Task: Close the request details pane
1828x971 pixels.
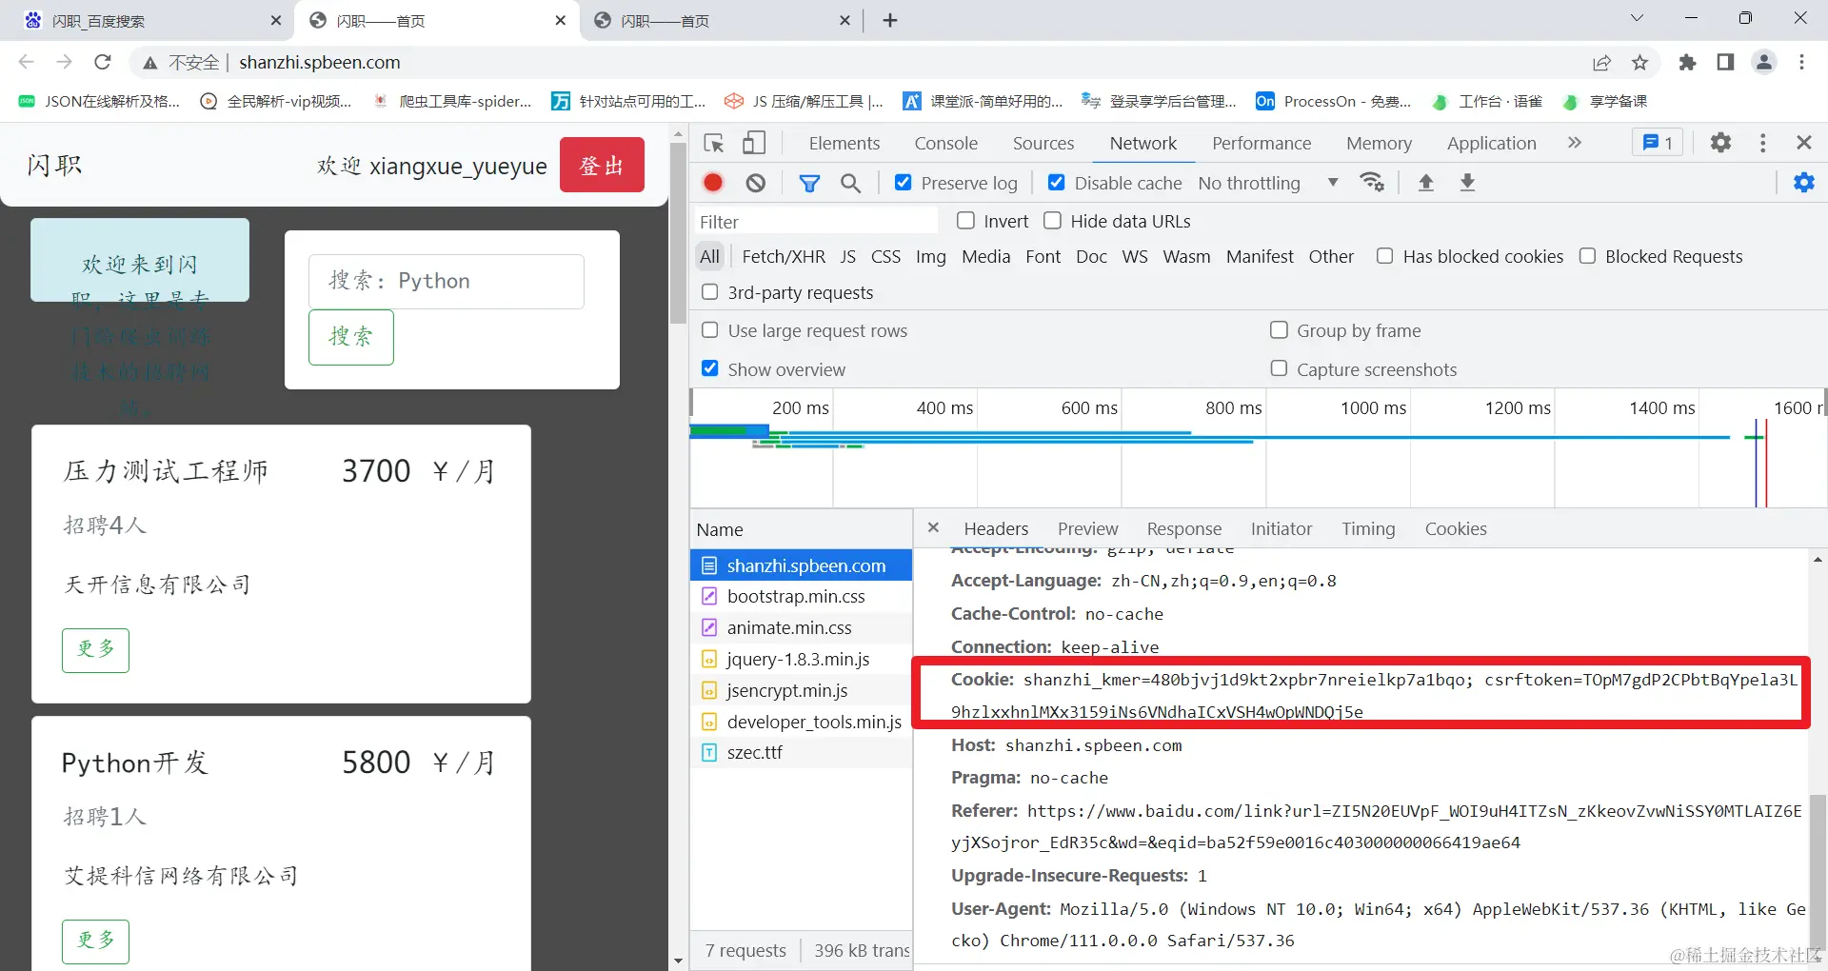Action: (x=933, y=527)
